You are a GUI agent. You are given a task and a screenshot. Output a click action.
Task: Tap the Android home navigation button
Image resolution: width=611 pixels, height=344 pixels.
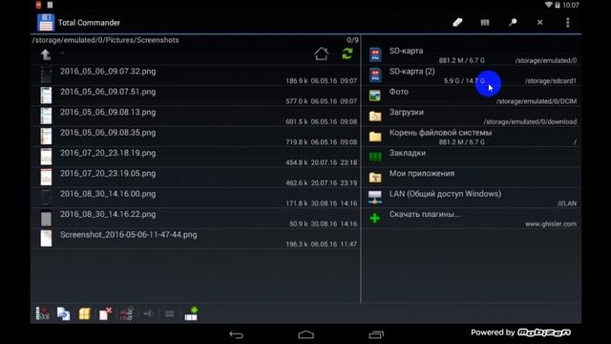(305, 334)
